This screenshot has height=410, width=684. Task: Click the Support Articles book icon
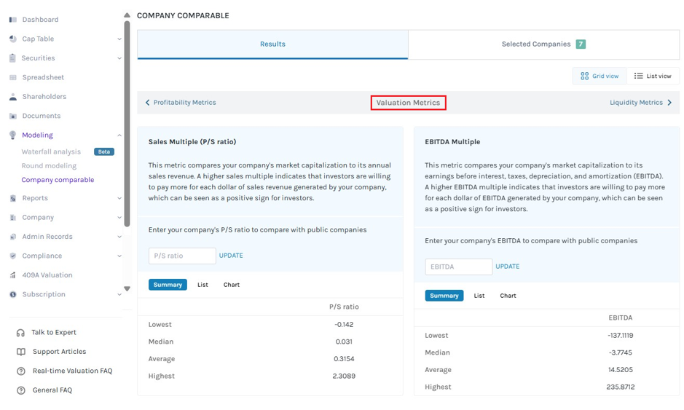click(x=20, y=352)
